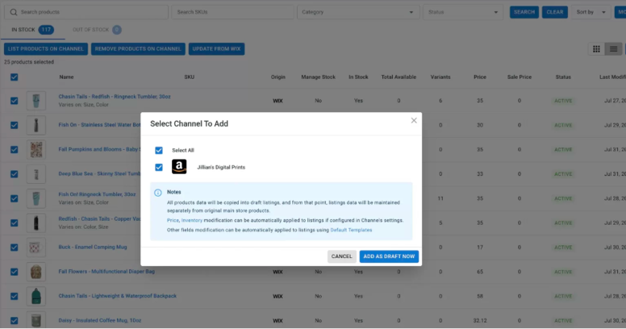Uncheck Chasin Tails Redfish Ringneck Tumbler row

click(x=14, y=101)
